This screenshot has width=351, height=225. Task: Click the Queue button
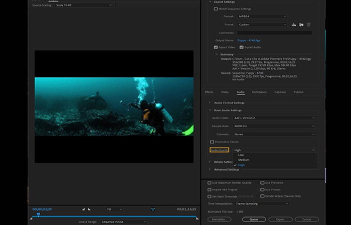point(254,219)
